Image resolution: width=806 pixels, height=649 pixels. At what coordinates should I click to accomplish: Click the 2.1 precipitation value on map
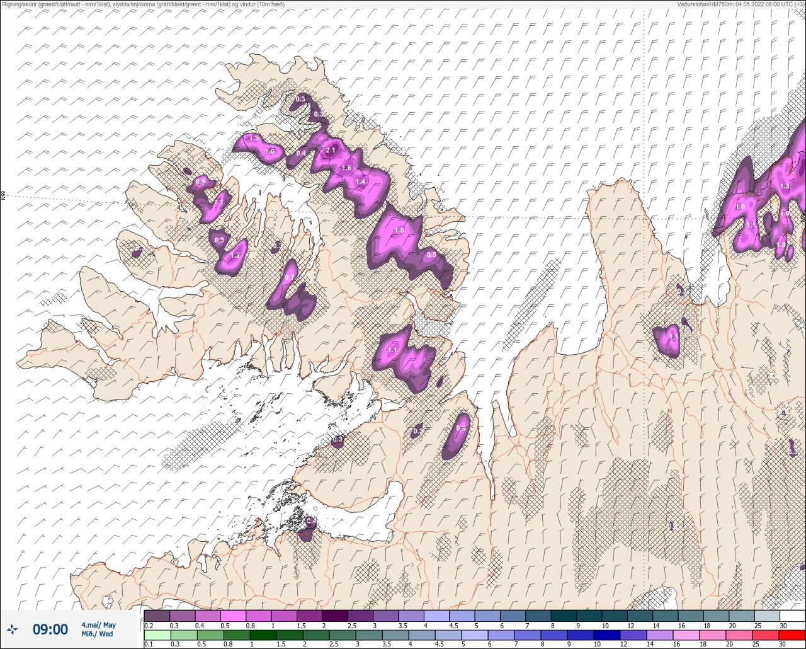[331, 150]
